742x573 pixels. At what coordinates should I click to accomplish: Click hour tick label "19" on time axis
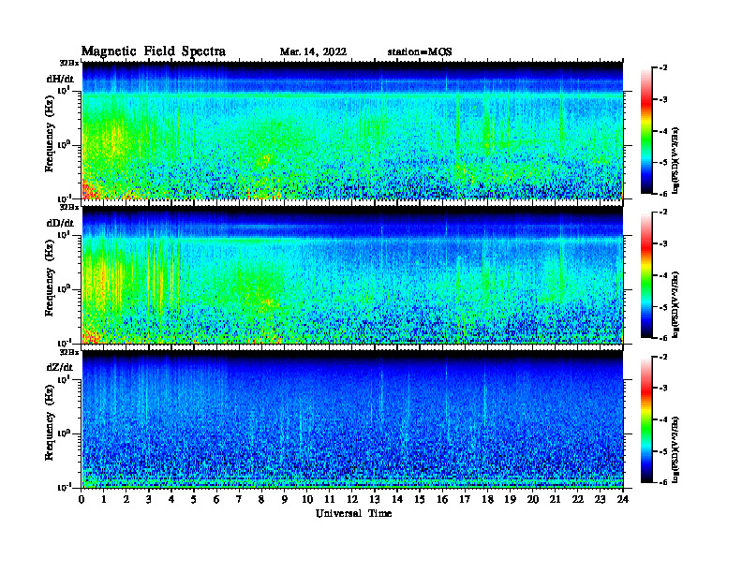pos(510,500)
